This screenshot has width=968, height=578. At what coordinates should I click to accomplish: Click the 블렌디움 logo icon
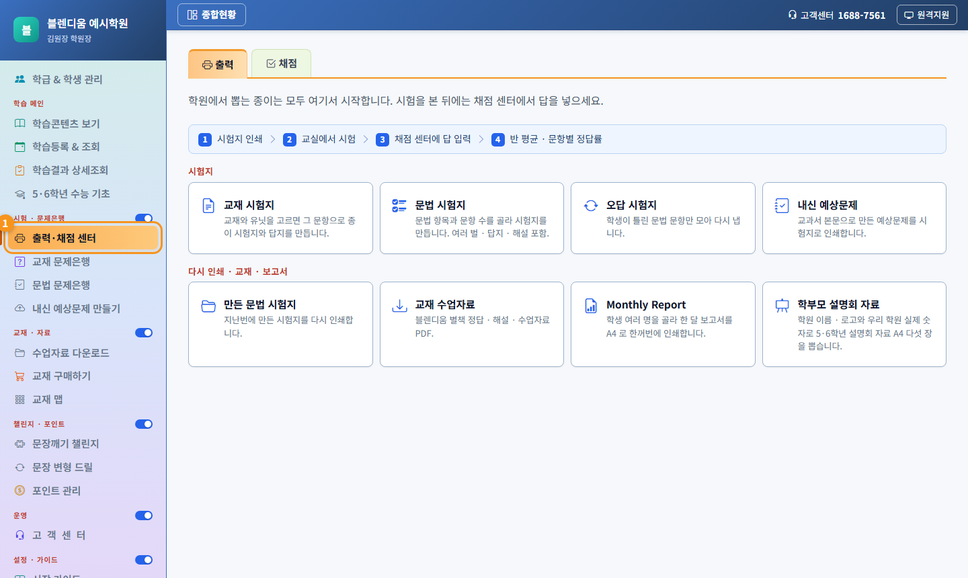(x=26, y=30)
